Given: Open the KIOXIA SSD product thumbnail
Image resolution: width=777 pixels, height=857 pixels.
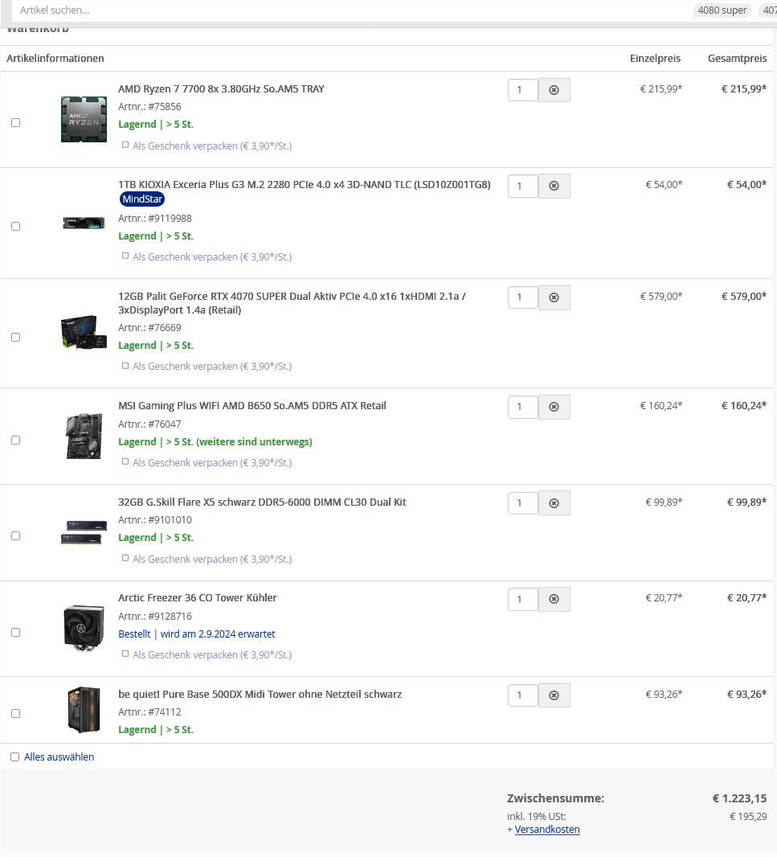Looking at the screenshot, I should pos(84,223).
